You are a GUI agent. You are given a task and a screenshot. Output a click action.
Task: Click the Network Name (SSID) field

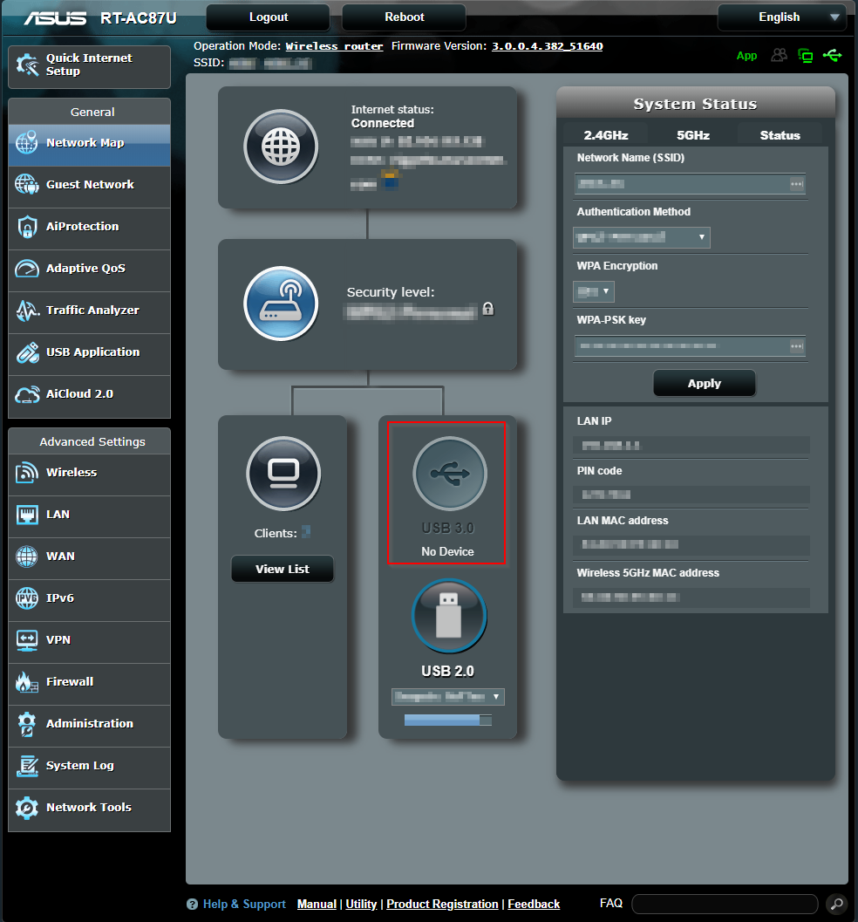(x=690, y=184)
